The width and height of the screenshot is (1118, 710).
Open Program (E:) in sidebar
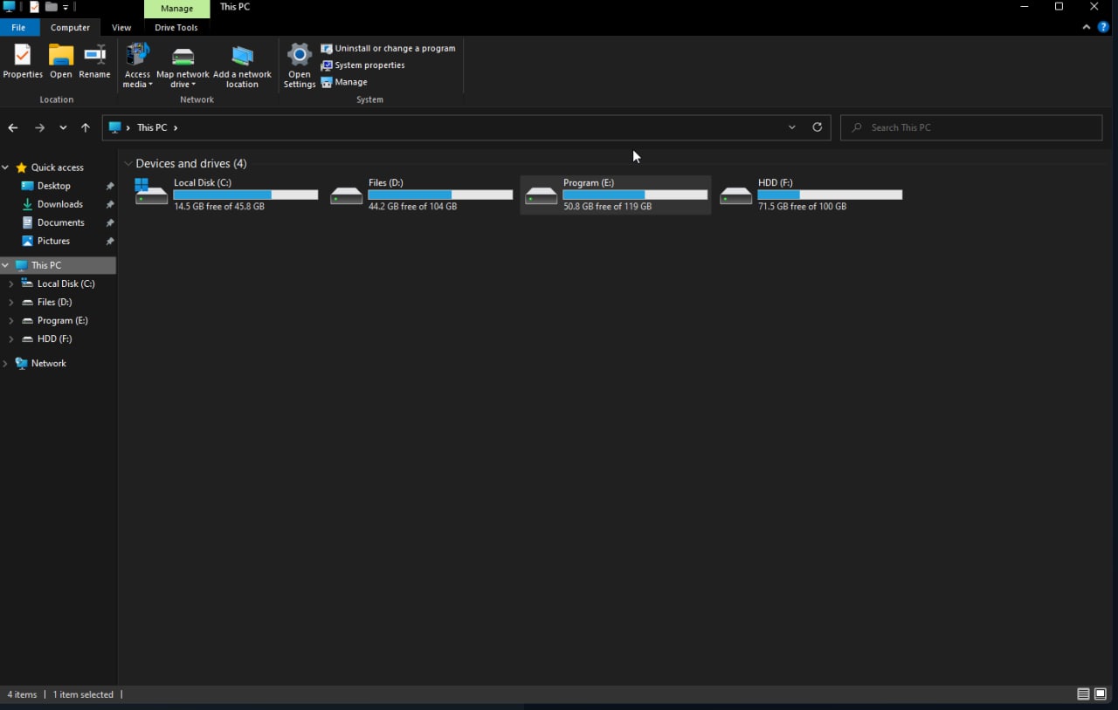tap(62, 320)
